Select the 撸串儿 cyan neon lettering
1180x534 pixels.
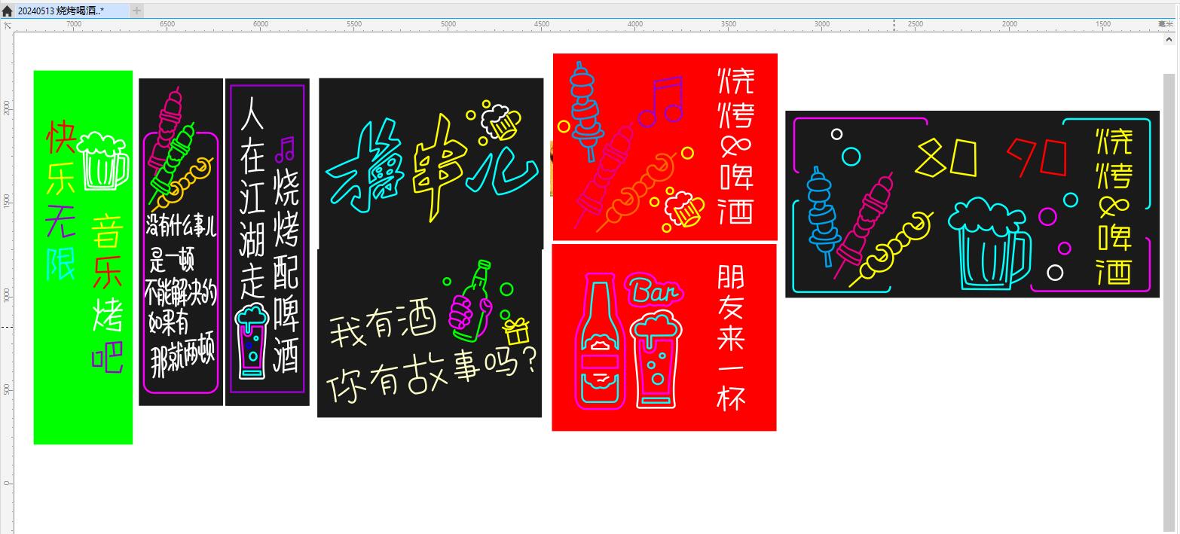[431, 168]
